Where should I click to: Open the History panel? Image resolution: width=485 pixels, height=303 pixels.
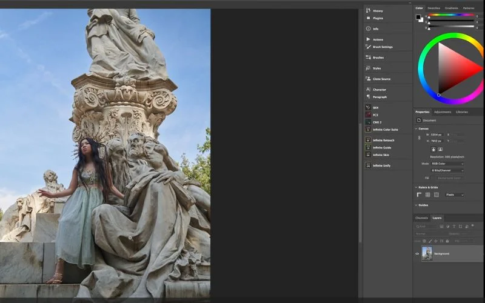[377, 11]
